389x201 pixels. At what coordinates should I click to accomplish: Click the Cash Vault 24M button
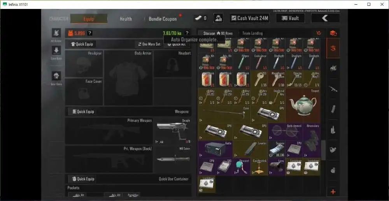[250, 18]
